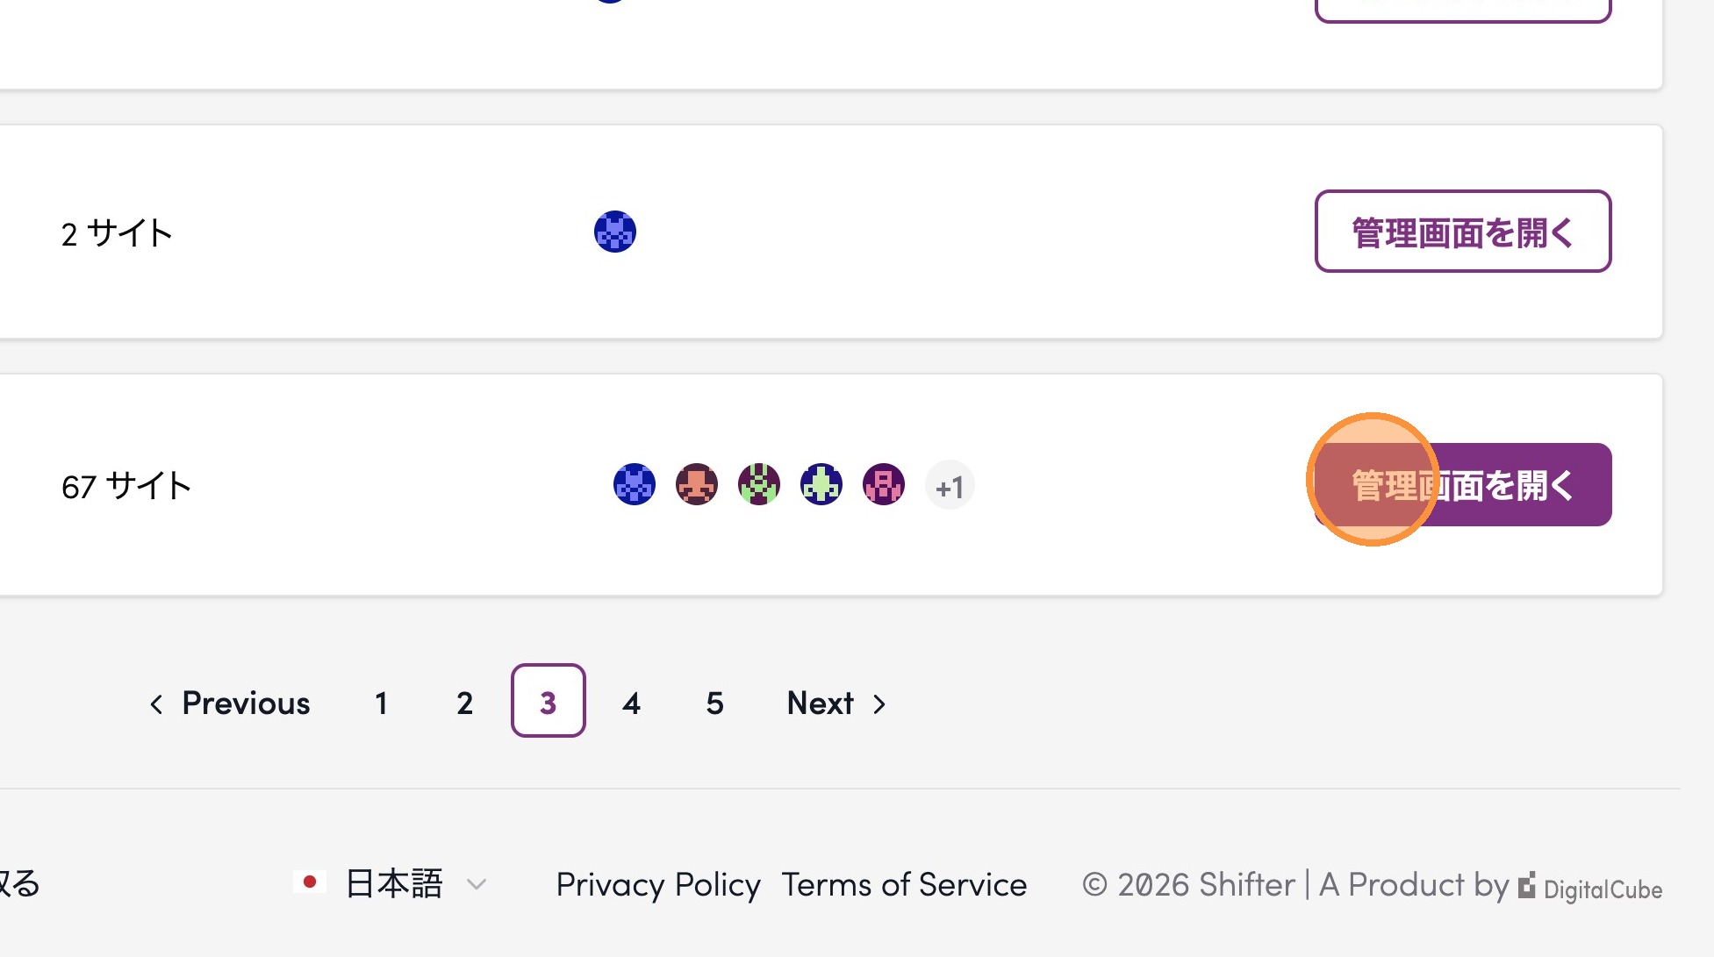Expand language chevron next to 日本語
Screen dimensions: 1714x957
pyautogui.click(x=477, y=884)
